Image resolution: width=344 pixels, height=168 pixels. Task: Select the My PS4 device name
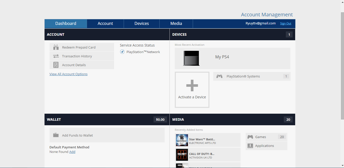(x=222, y=57)
